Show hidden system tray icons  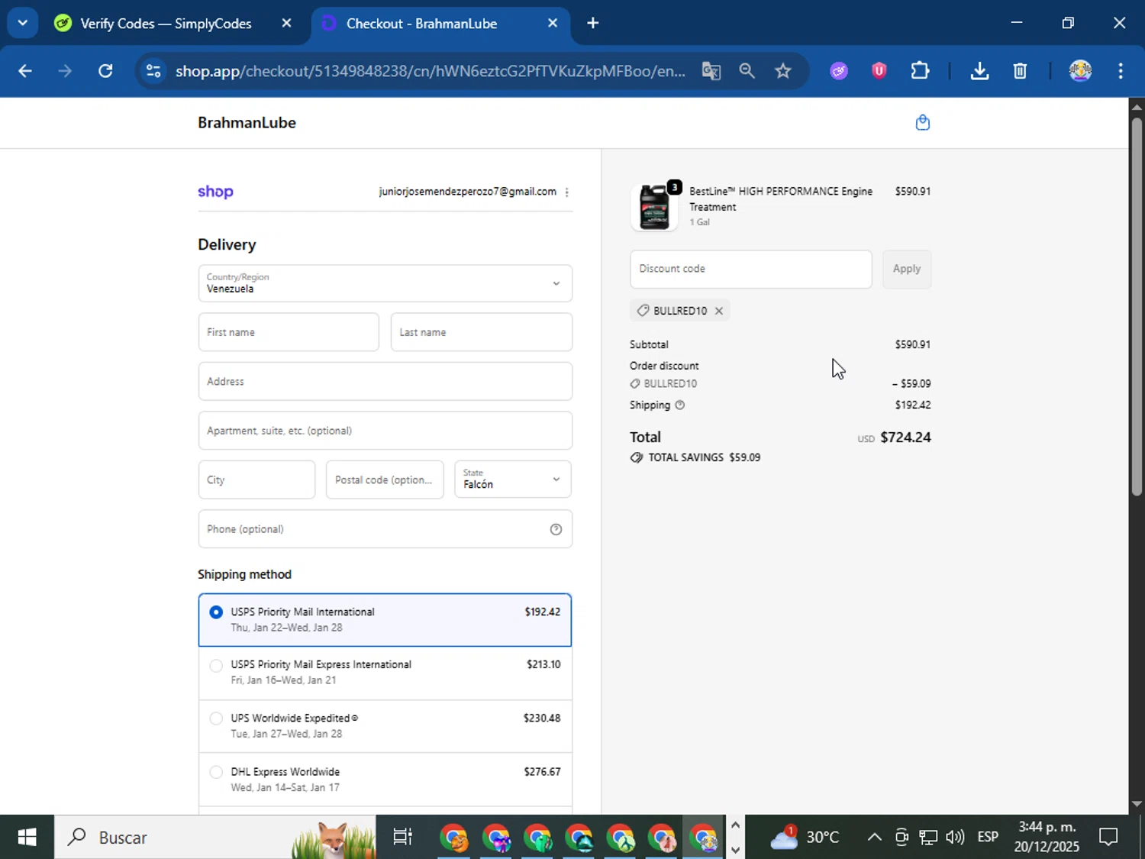click(x=874, y=837)
